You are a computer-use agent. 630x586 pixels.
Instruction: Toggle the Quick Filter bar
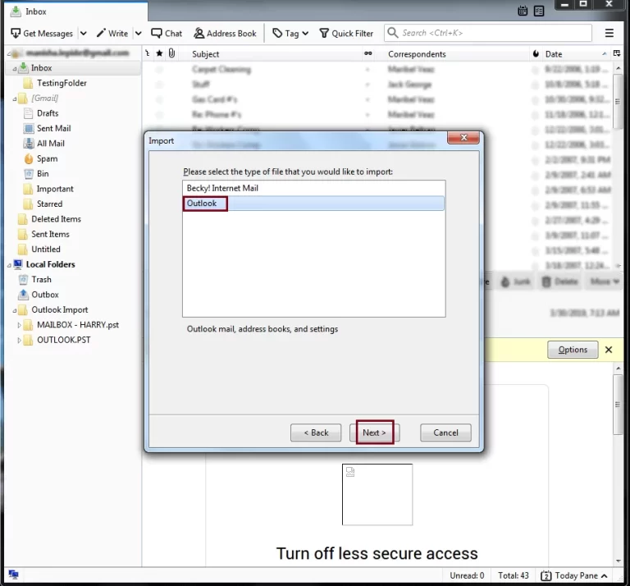346,34
